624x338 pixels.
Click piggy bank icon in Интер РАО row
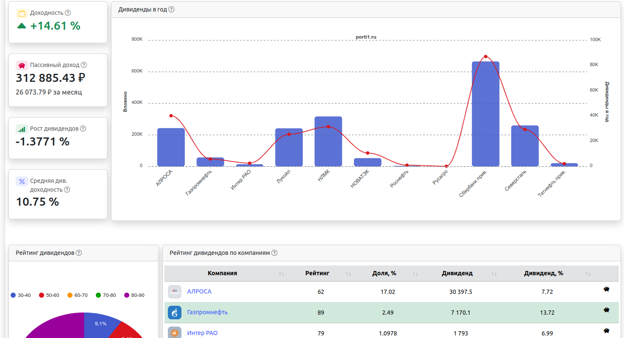[x=607, y=331]
